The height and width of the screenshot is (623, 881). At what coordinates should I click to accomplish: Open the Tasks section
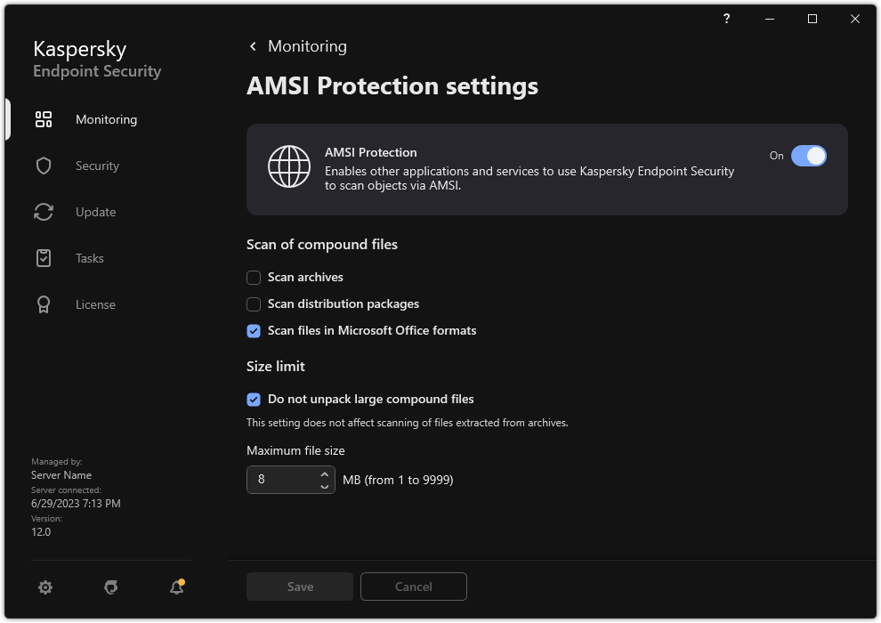pyautogui.click(x=89, y=258)
